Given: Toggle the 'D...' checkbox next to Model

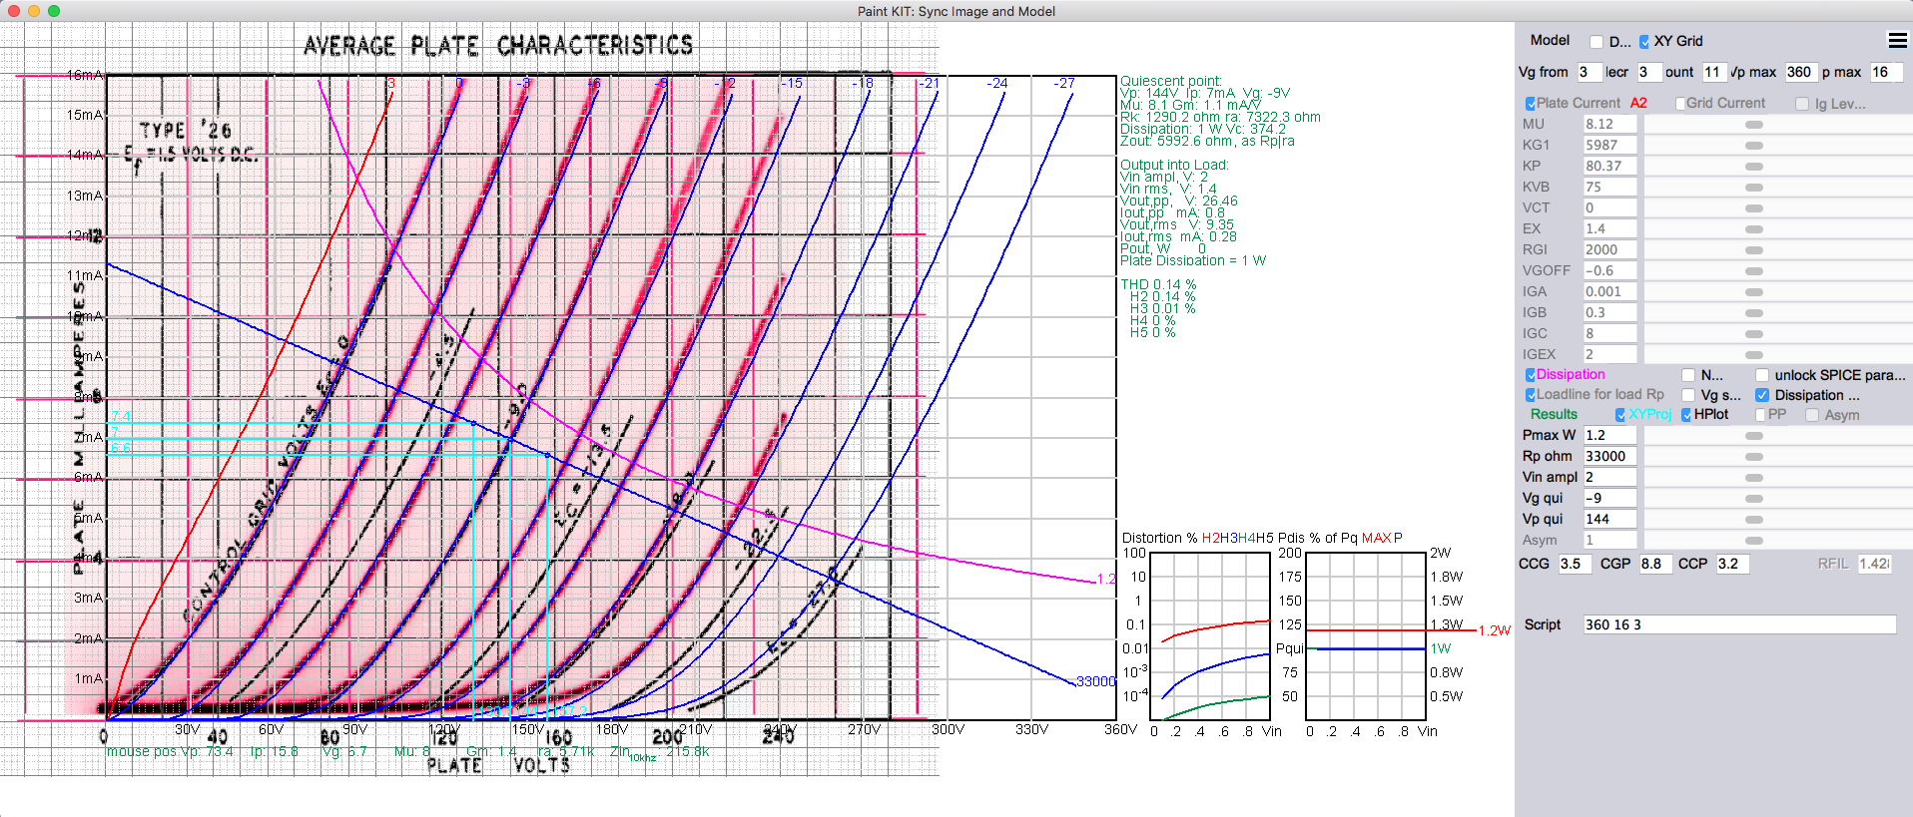Looking at the screenshot, I should pyautogui.click(x=1595, y=42).
